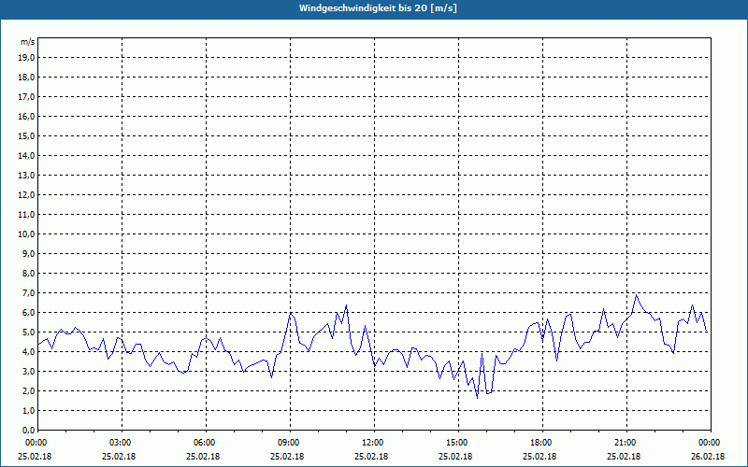Click the 18:00 time label
Image resolution: width=748 pixels, height=467 pixels.
542,443
